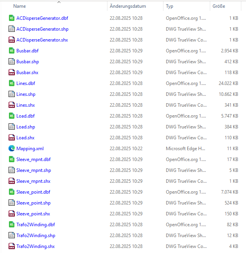Select the Busbar.dbf spreadsheet icon
246x253 pixels.
[x=12, y=51]
